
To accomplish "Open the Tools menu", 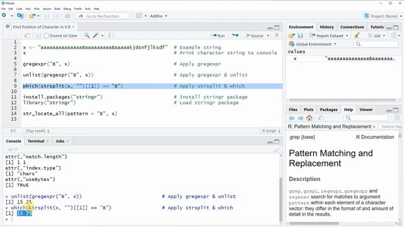I will point(88,9).
